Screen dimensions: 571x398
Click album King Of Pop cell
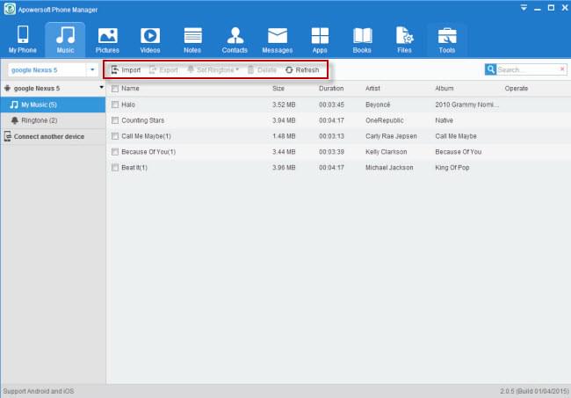tap(452, 168)
